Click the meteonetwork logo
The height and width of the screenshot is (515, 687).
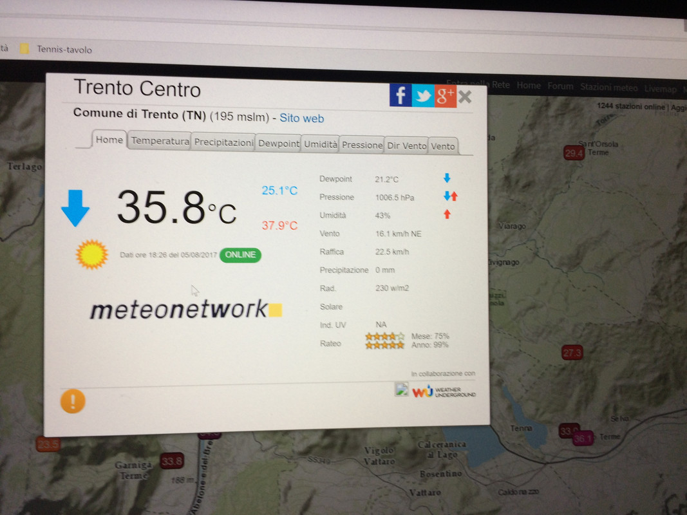pyautogui.click(x=186, y=309)
